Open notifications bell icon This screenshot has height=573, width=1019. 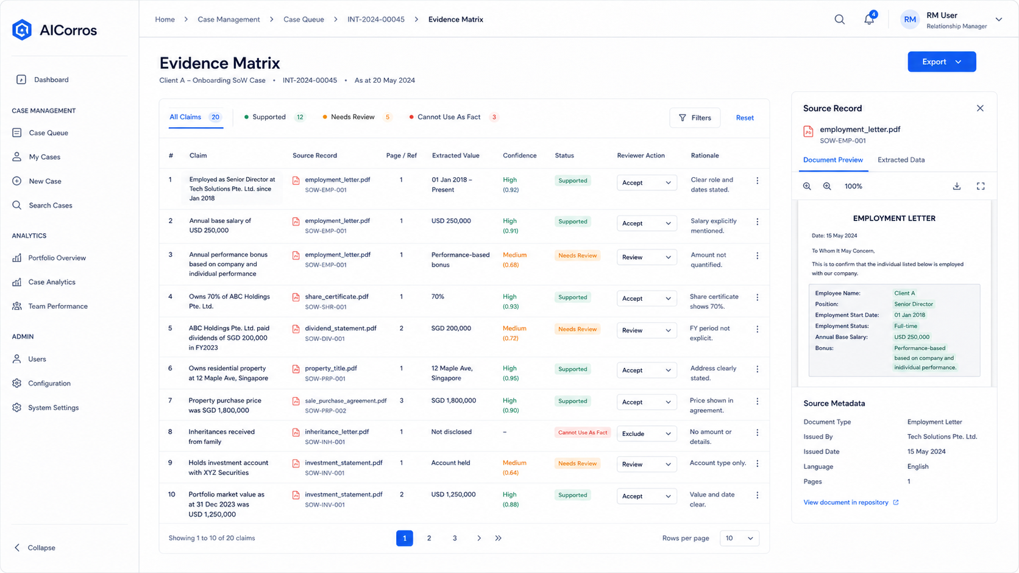coord(869,19)
